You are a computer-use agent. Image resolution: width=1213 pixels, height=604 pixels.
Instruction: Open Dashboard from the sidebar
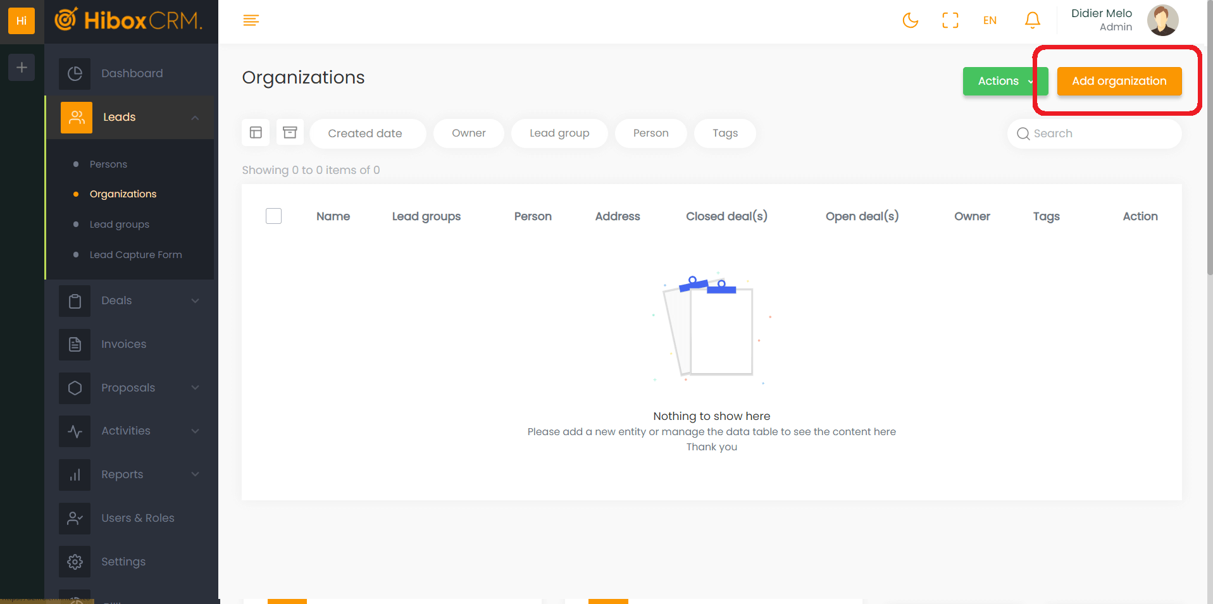(x=132, y=73)
